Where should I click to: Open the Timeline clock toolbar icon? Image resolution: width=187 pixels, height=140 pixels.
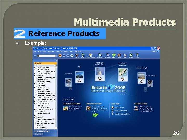point(131,56)
